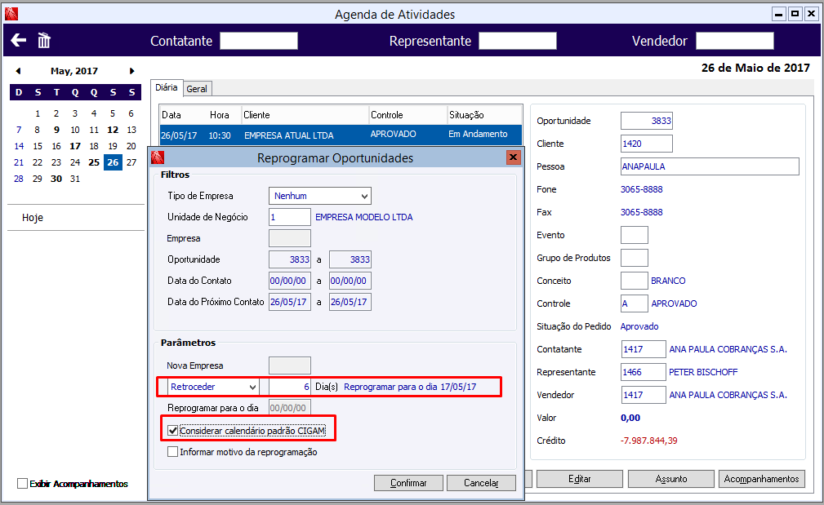The height and width of the screenshot is (505, 824).
Task: Go back using the white arrow icon
Action: coord(19,41)
